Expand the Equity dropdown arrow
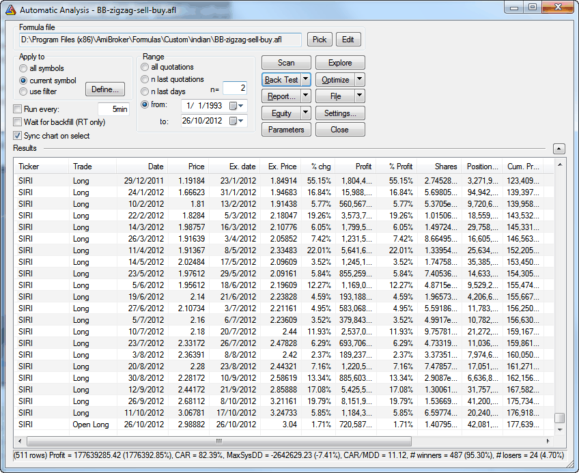The width and height of the screenshot is (579, 473). (306, 113)
